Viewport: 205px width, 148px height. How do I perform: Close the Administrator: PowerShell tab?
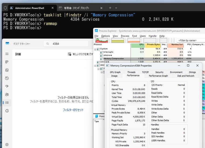(53, 8)
